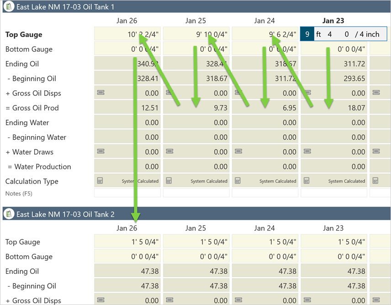Click Jan 24 Notes field for Tank 1
Viewport: 391px width, 305px height.
[x=265, y=193]
